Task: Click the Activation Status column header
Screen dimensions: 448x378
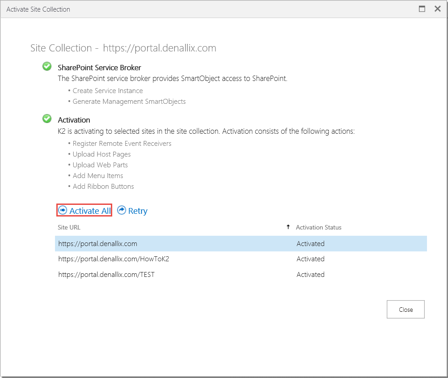Action: point(318,227)
